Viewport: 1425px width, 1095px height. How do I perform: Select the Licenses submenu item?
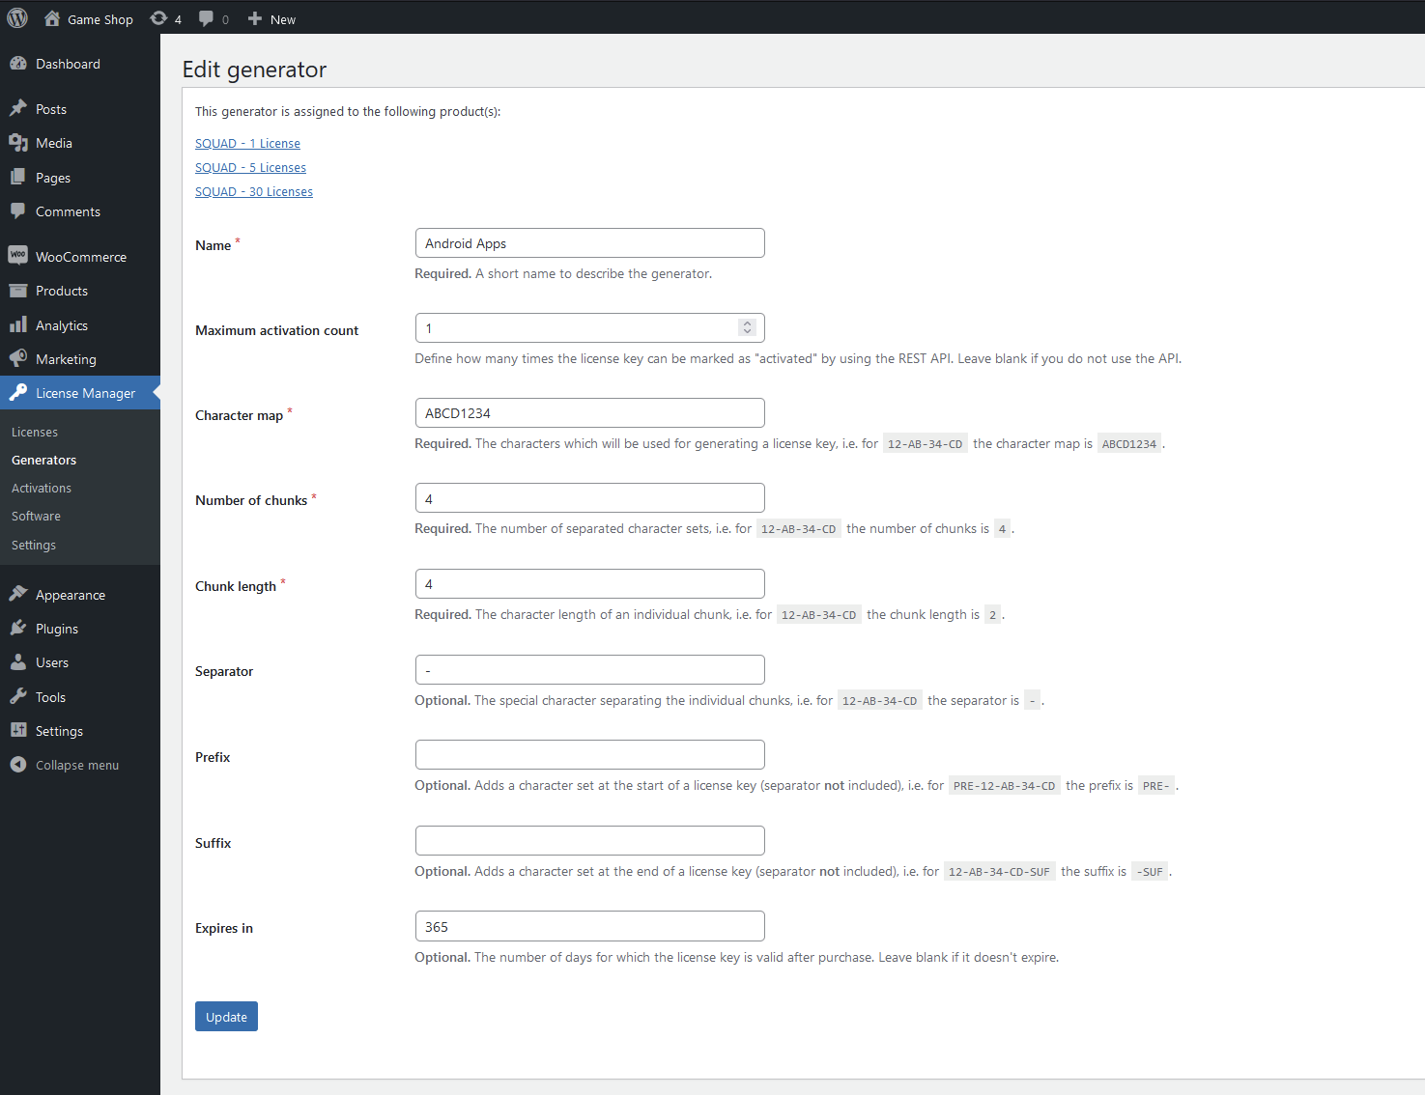[x=34, y=432]
